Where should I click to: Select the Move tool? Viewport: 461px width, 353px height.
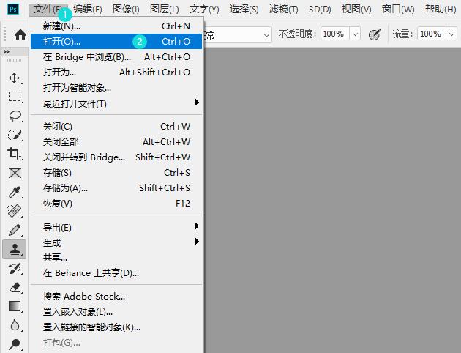click(x=14, y=78)
